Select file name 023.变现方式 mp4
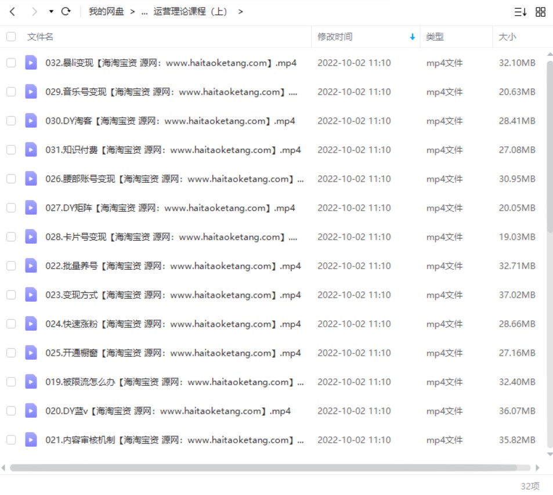 173,295
